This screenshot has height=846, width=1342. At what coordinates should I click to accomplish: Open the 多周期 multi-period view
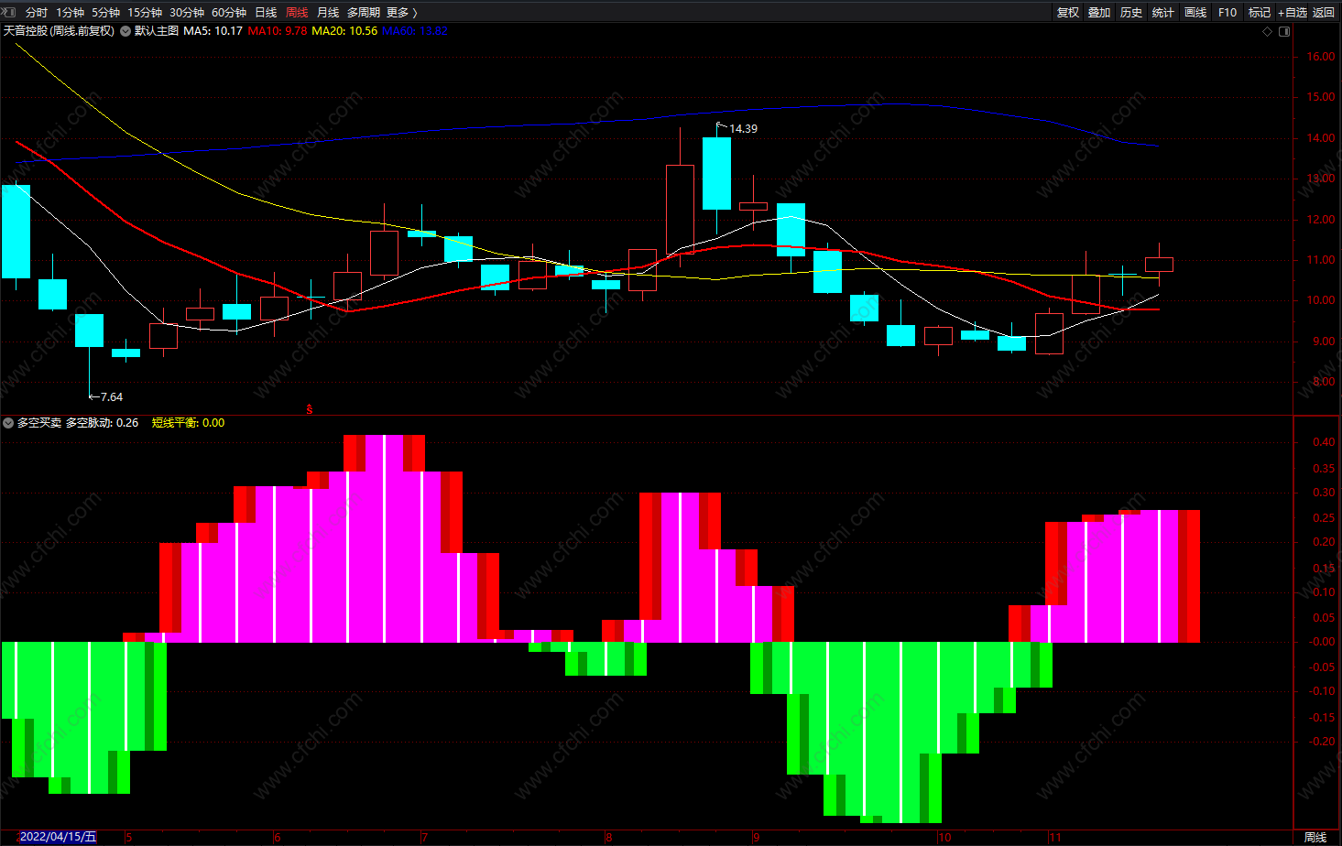coord(364,12)
